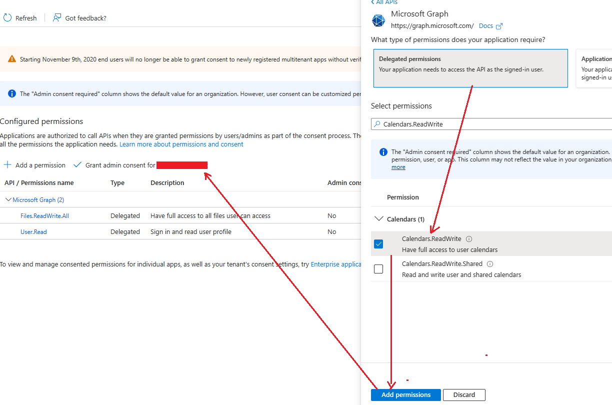Click the 'more' link in the info banner
The width and height of the screenshot is (612, 405).
pyautogui.click(x=398, y=167)
